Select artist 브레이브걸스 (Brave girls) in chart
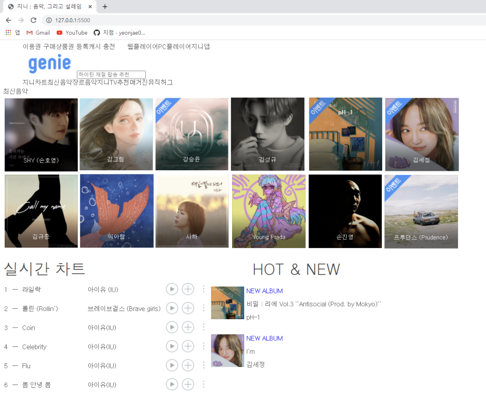The width and height of the screenshot is (486, 395). (124, 308)
